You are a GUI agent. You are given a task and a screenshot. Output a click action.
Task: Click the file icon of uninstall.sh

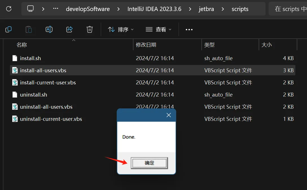[x=15, y=95]
